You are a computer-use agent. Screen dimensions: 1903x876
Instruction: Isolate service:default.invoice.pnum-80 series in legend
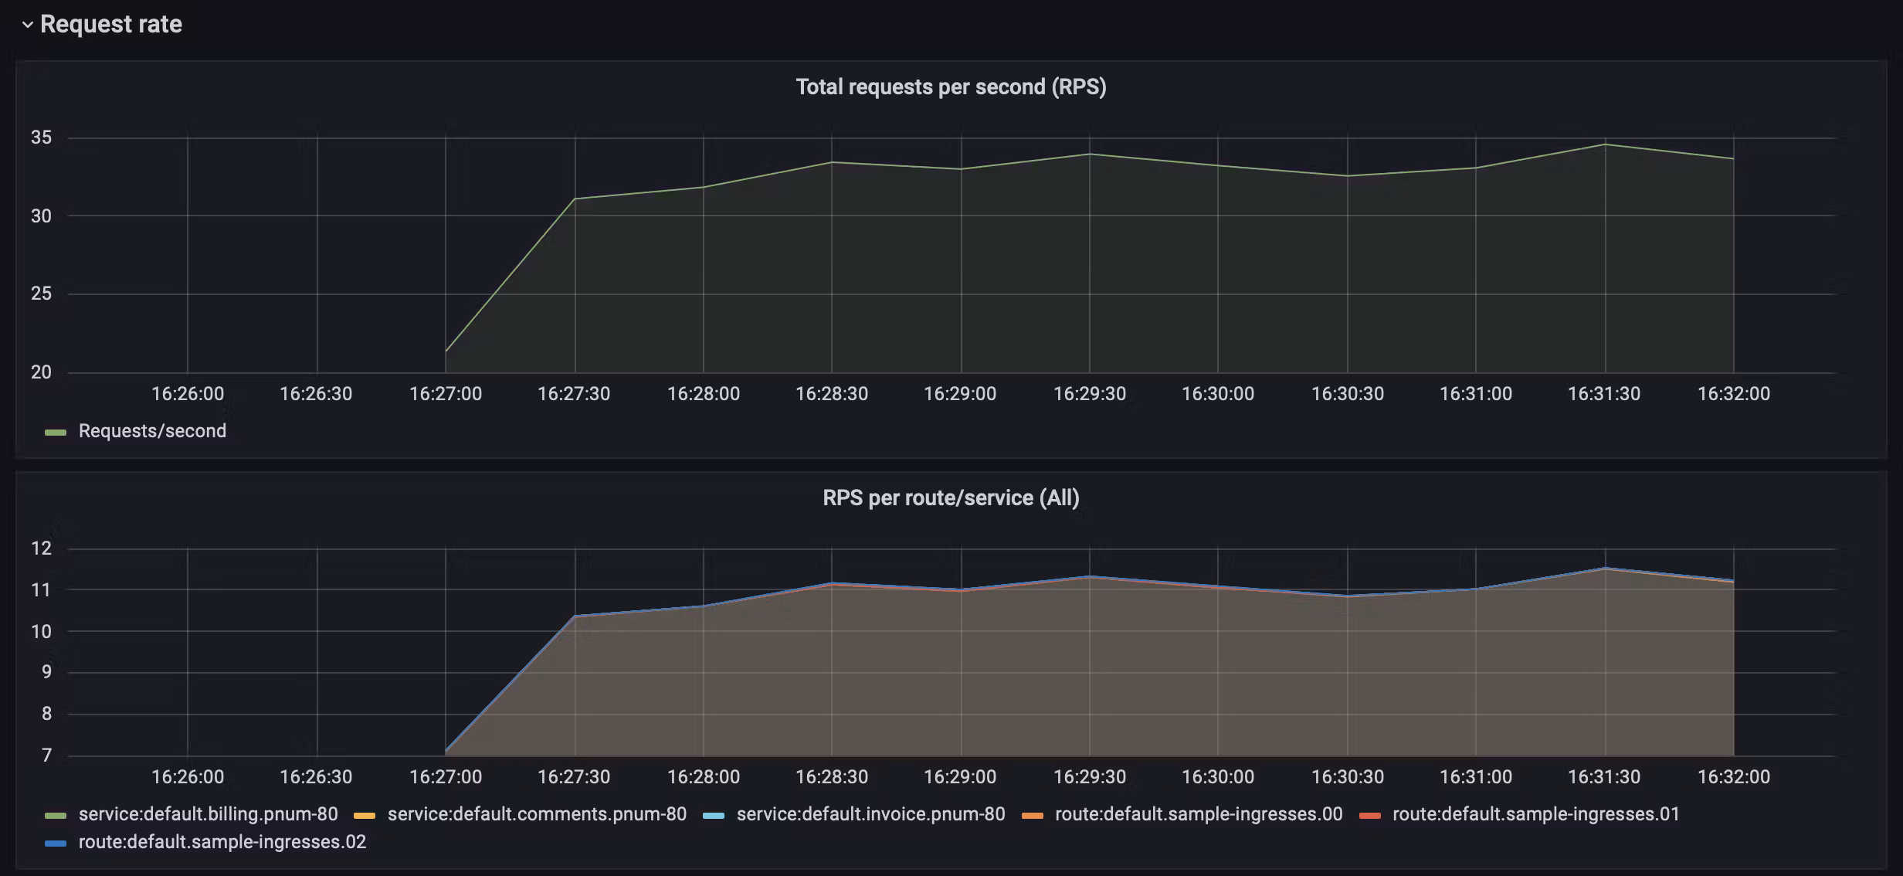point(870,814)
